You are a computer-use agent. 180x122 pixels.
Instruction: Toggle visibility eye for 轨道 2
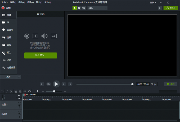(19, 102)
